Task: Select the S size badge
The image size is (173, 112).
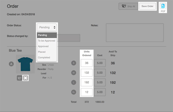Action: 74,63
